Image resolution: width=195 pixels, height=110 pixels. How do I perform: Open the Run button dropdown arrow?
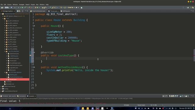[x=24, y=8]
